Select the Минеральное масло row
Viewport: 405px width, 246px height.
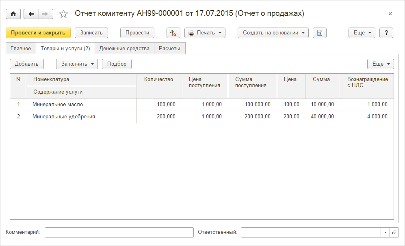tap(202, 105)
